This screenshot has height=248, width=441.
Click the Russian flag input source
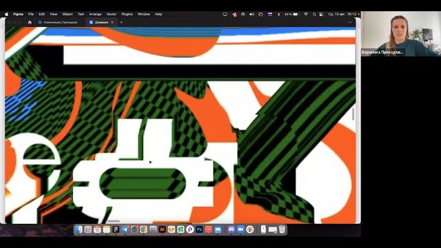tap(270, 14)
